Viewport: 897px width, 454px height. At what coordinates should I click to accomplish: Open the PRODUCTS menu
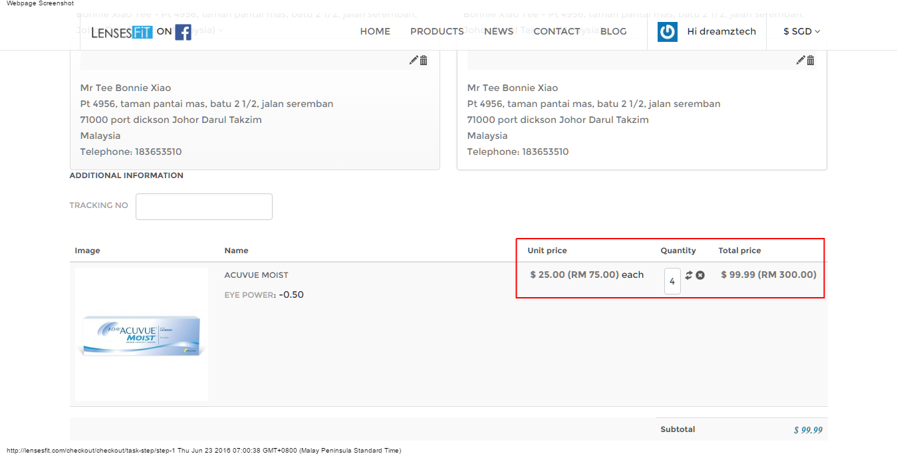(x=437, y=31)
